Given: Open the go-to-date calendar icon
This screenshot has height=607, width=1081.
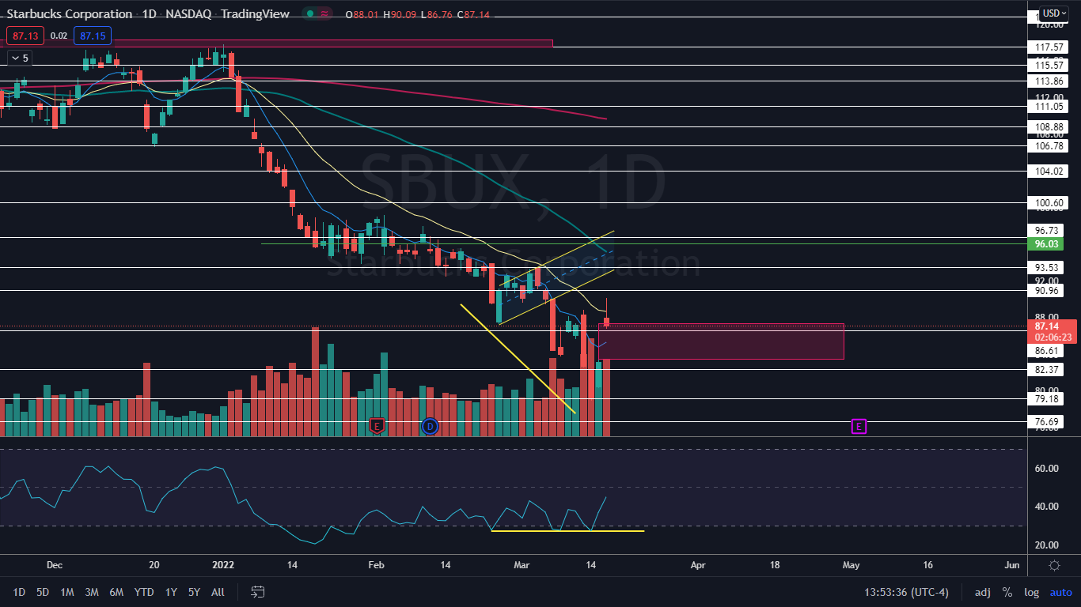Looking at the screenshot, I should 257,591.
